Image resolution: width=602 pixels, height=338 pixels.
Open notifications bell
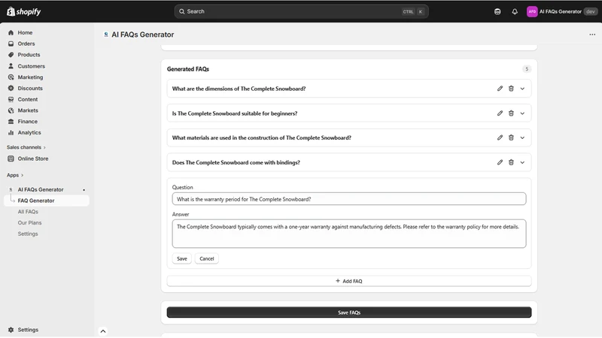point(515,11)
